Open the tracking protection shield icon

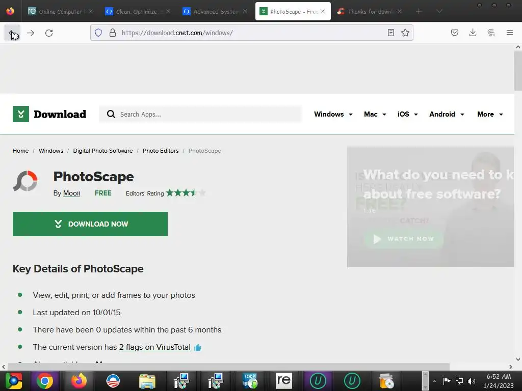98,33
